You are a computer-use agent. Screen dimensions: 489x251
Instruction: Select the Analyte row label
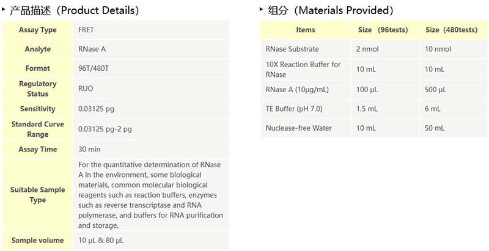click(x=38, y=49)
